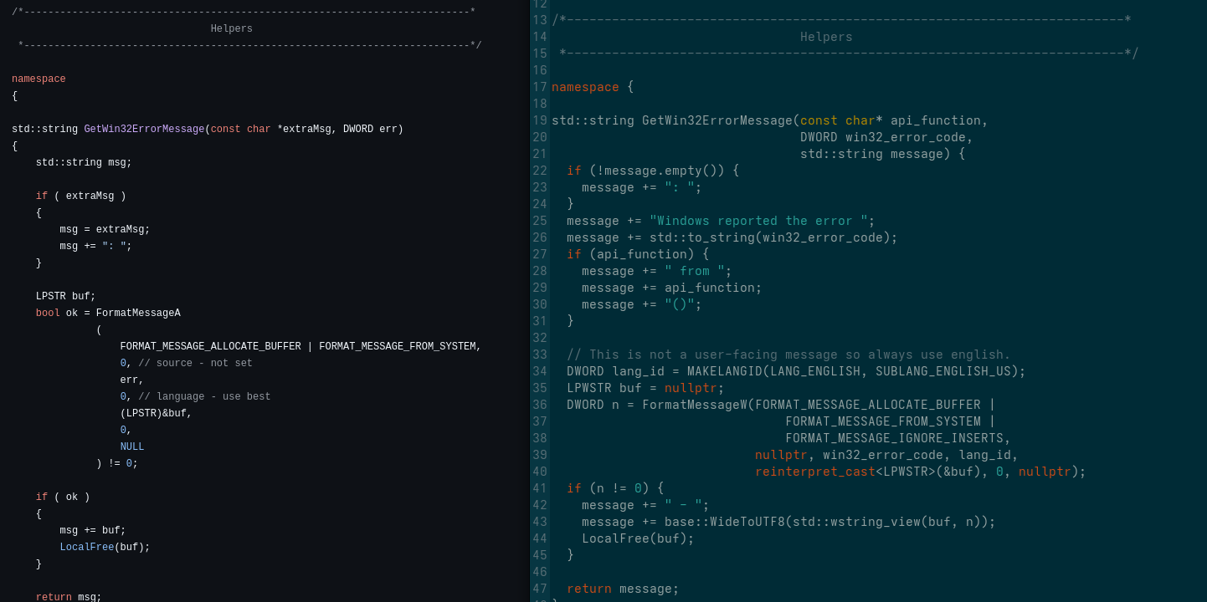Click the reinterpret_cast keyword
The width and height of the screenshot is (1207, 602).
pos(814,472)
